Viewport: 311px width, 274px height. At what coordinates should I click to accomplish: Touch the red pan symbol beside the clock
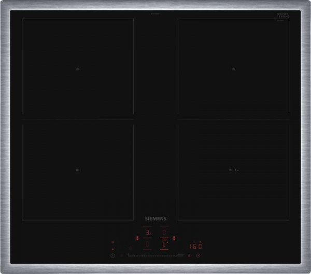coord(189,256)
